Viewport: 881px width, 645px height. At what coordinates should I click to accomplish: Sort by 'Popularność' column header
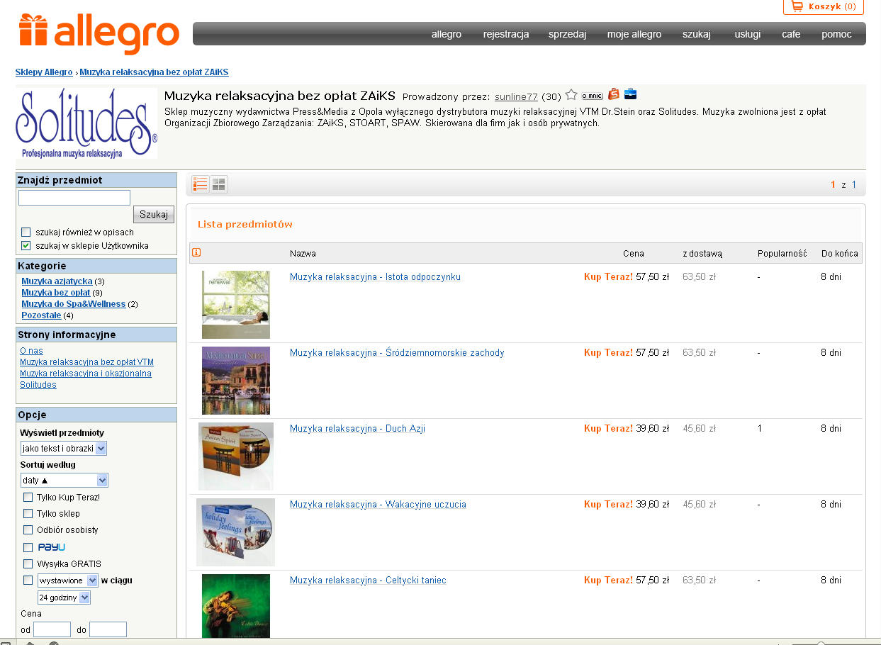click(x=782, y=253)
